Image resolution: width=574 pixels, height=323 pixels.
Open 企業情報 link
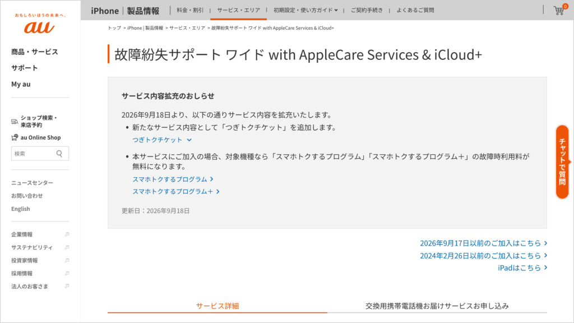(x=22, y=234)
